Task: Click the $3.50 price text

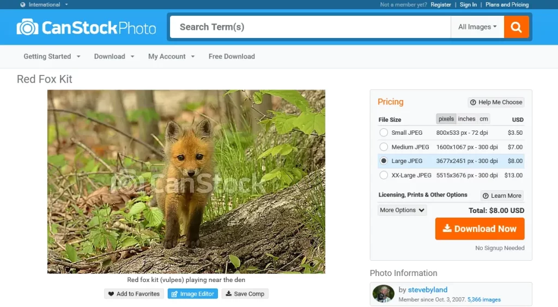Action: tap(515, 133)
